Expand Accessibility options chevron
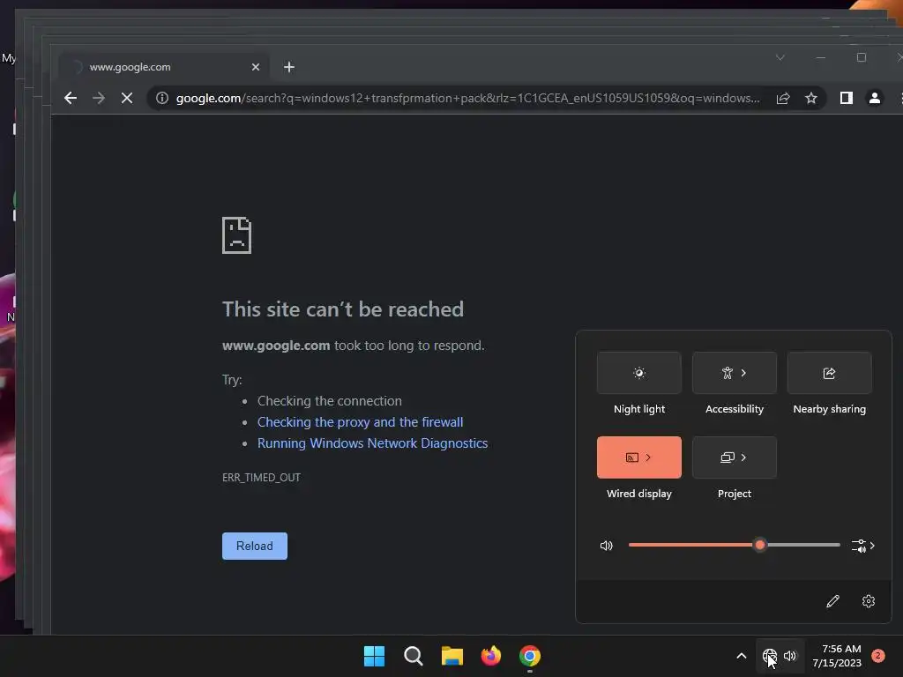Image resolution: width=903 pixels, height=677 pixels. [744, 373]
